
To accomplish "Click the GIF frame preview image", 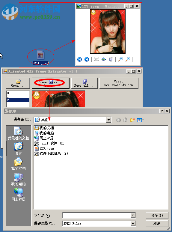I will [58, 99].
